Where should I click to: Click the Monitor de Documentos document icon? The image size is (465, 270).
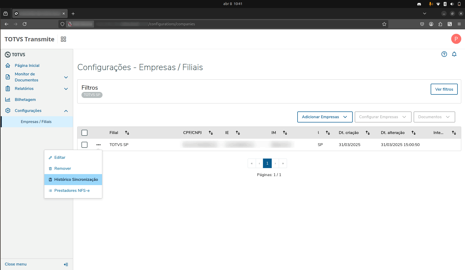click(x=8, y=77)
